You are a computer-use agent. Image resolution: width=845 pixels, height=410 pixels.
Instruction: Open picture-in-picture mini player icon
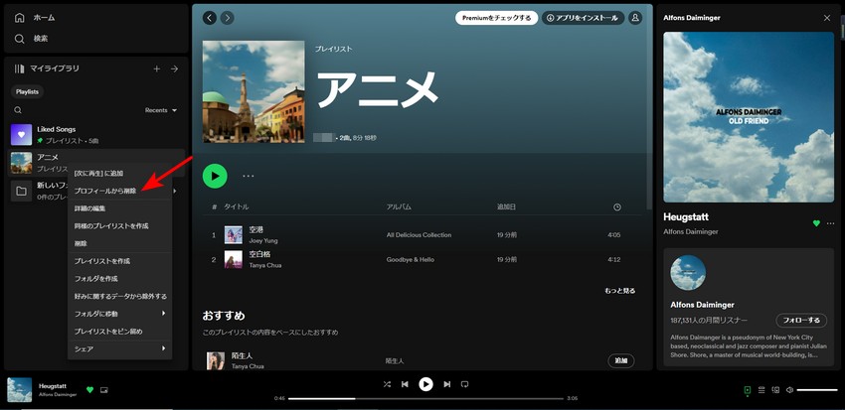coord(104,389)
